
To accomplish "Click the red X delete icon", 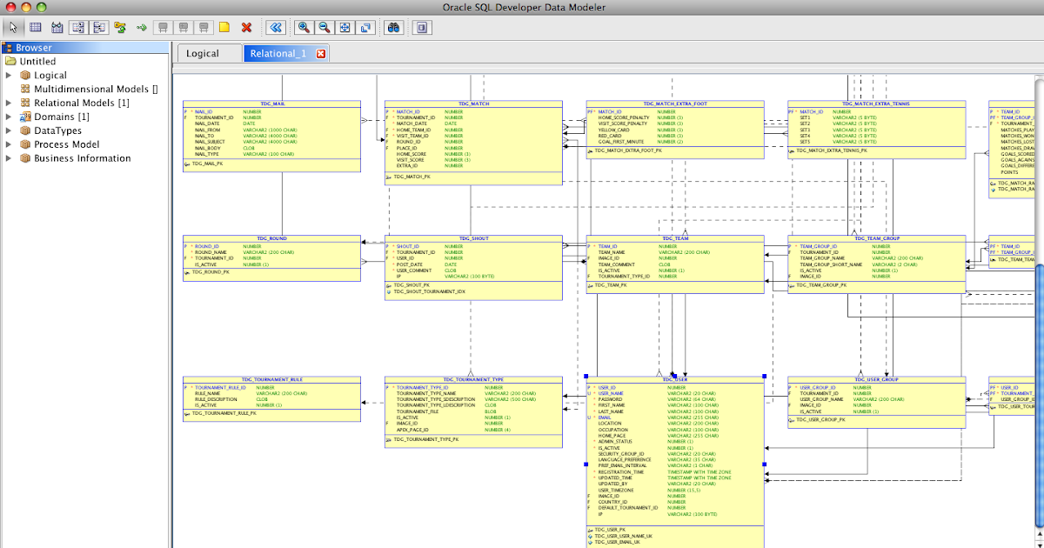I will coord(246,27).
